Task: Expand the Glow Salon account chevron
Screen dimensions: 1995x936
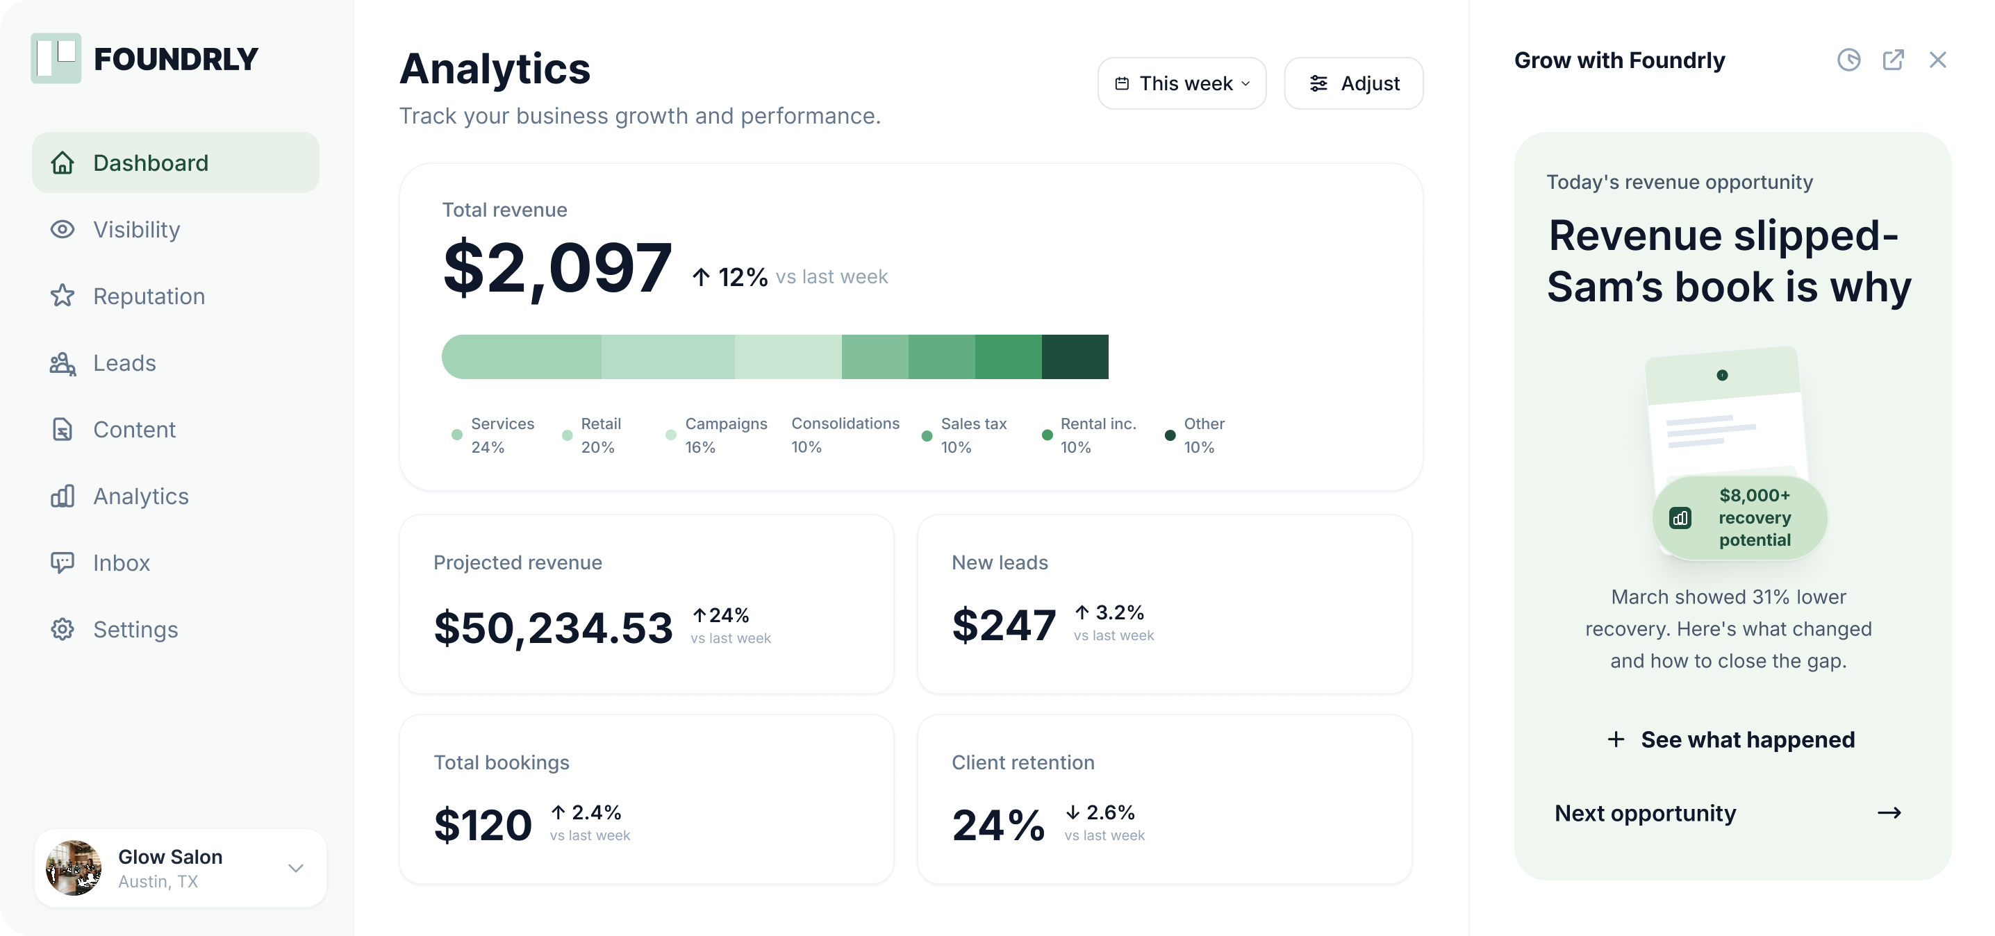Action: click(x=296, y=868)
